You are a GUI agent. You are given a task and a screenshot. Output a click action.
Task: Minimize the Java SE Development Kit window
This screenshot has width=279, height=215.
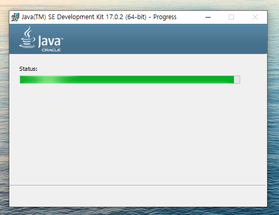(208, 17)
